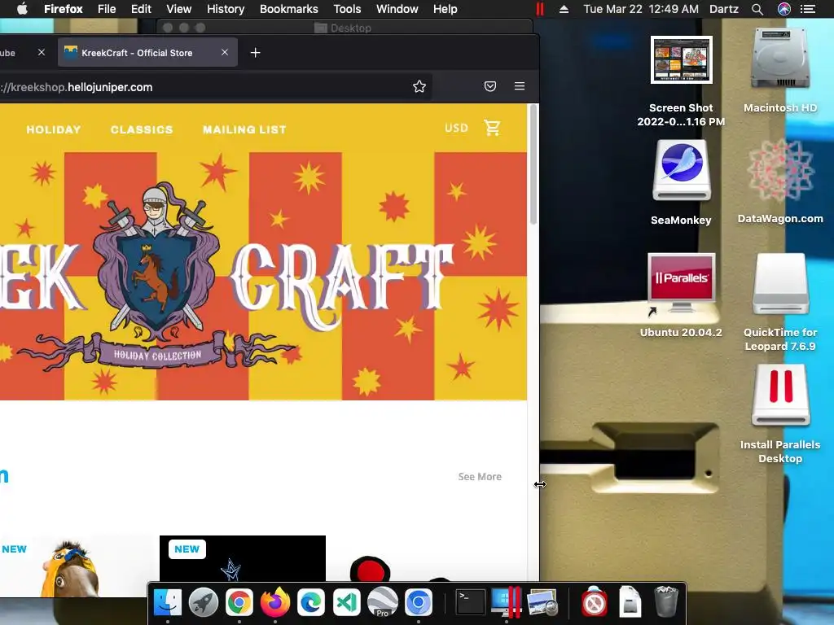Open Firefox application hamburger menu
Screen dimensions: 834x625
520,86
